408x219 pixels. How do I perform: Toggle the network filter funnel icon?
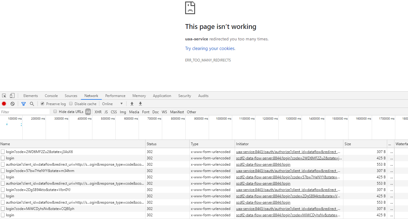click(24, 104)
